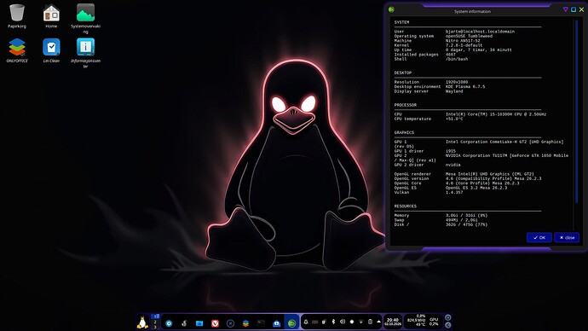The width and height of the screenshot is (588, 331).
Task: Select the active green System information taskbar entry
Action: click(x=291, y=322)
